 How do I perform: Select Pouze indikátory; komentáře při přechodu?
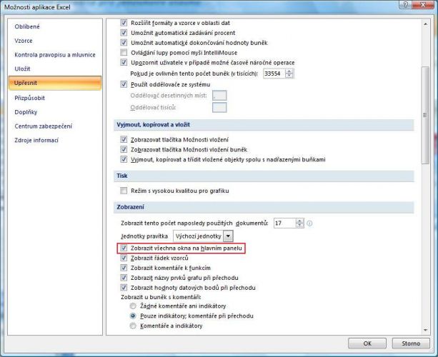133,316
